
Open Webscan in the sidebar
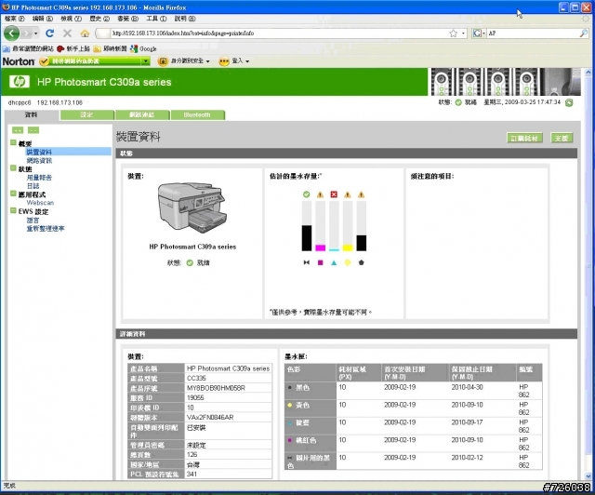click(40, 203)
